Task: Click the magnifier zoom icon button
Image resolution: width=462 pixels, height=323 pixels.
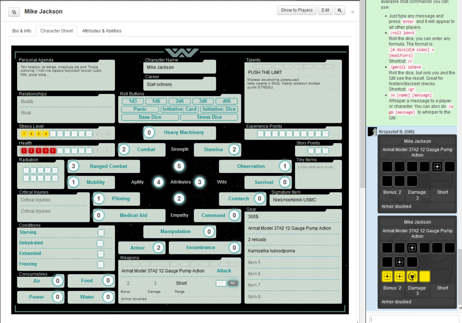Action: 340,10
